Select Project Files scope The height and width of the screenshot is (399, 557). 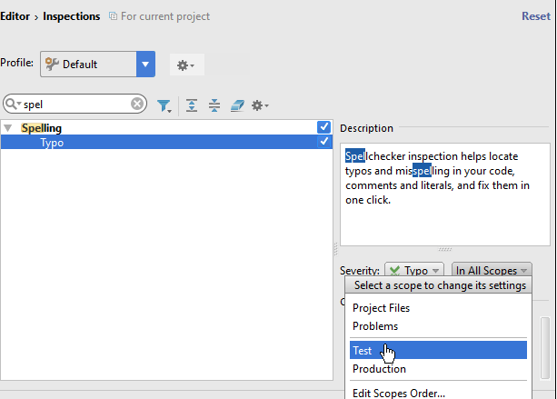tap(381, 308)
